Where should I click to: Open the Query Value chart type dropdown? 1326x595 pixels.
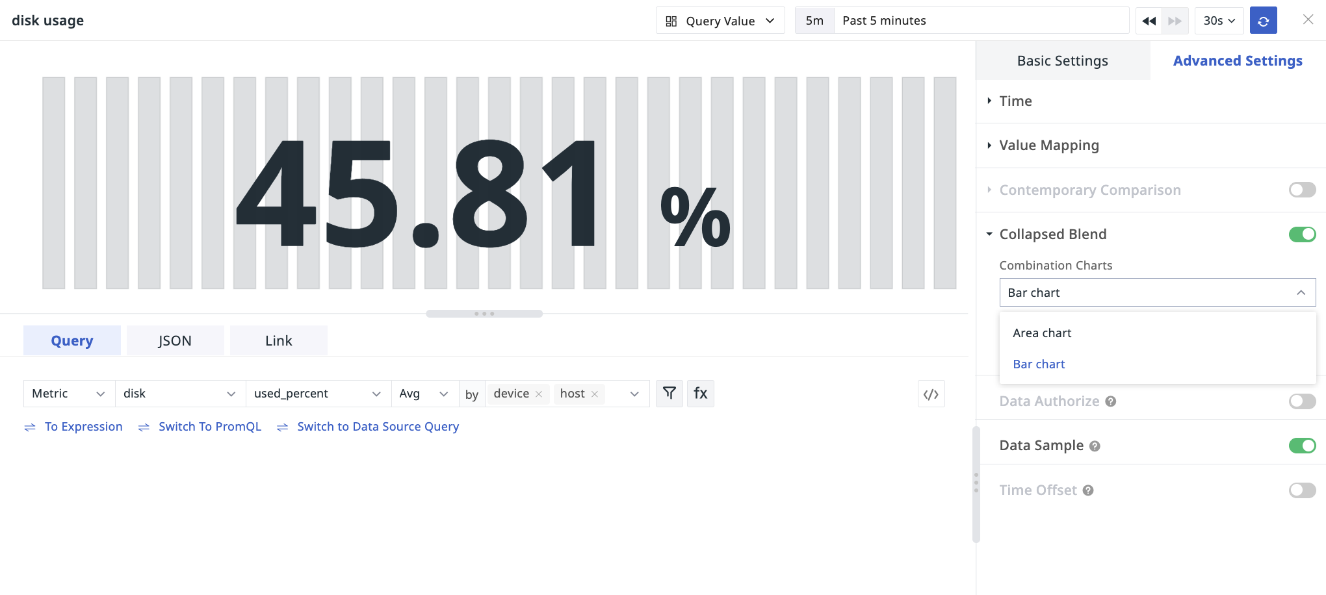(x=720, y=21)
